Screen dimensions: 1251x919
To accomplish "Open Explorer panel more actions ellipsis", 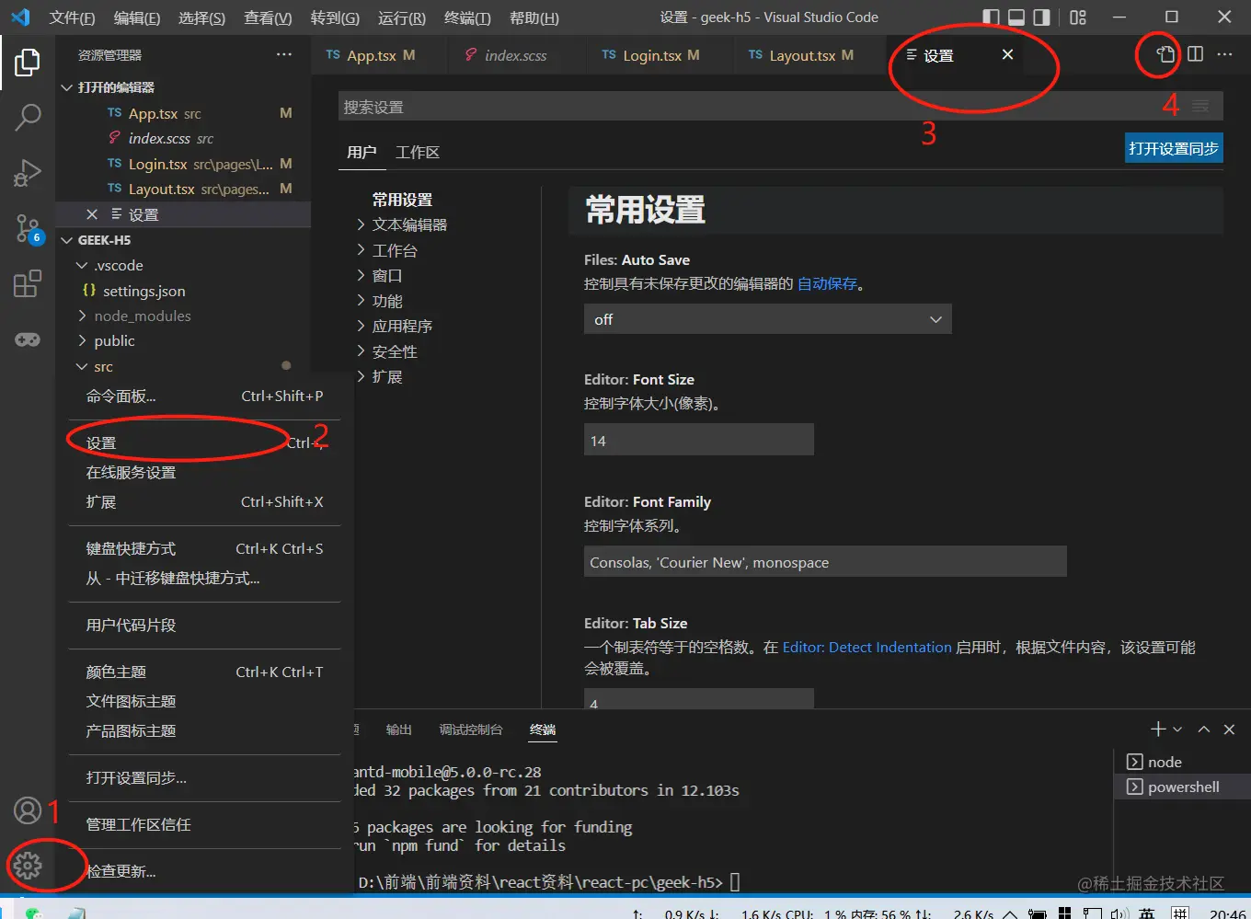I will [284, 54].
